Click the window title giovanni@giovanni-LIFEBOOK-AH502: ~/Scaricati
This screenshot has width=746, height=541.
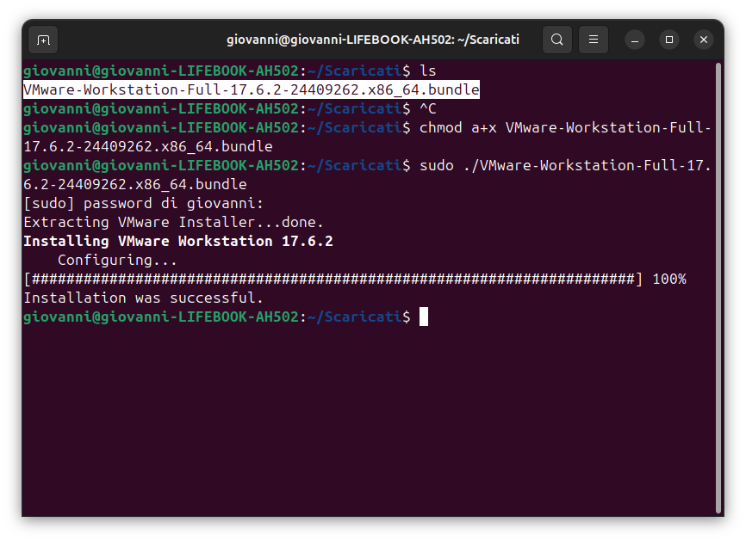pos(372,40)
